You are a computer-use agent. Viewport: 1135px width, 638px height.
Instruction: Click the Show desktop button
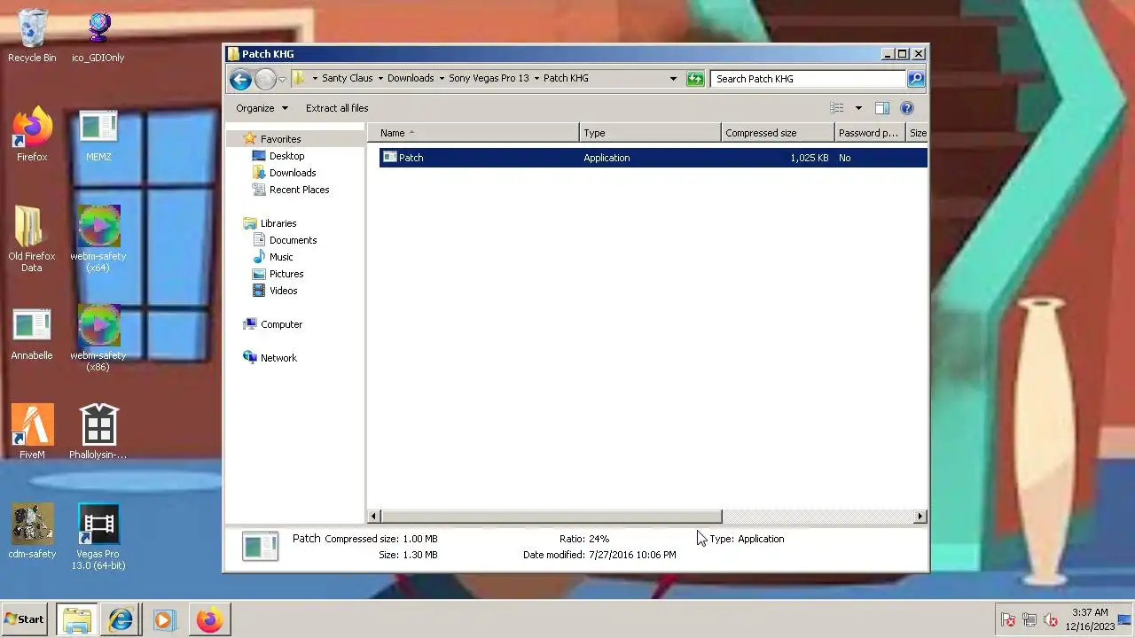(x=1124, y=620)
